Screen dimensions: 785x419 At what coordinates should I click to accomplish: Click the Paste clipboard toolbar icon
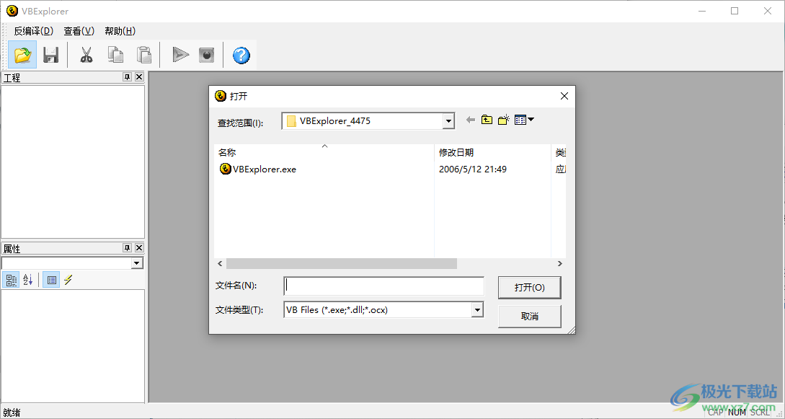[144, 55]
